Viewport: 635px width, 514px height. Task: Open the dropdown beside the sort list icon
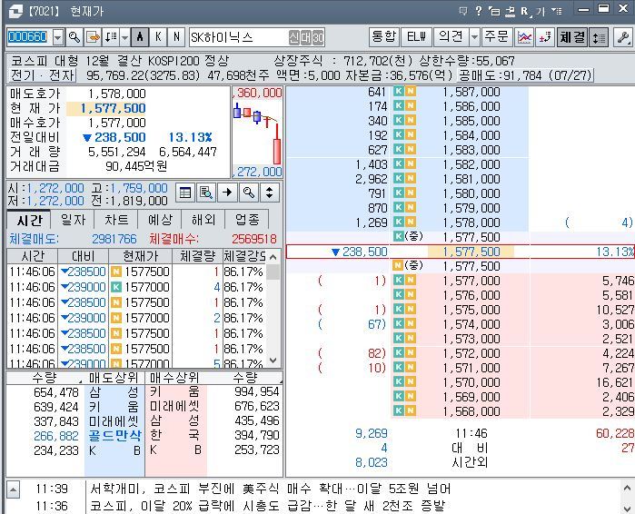(124, 37)
